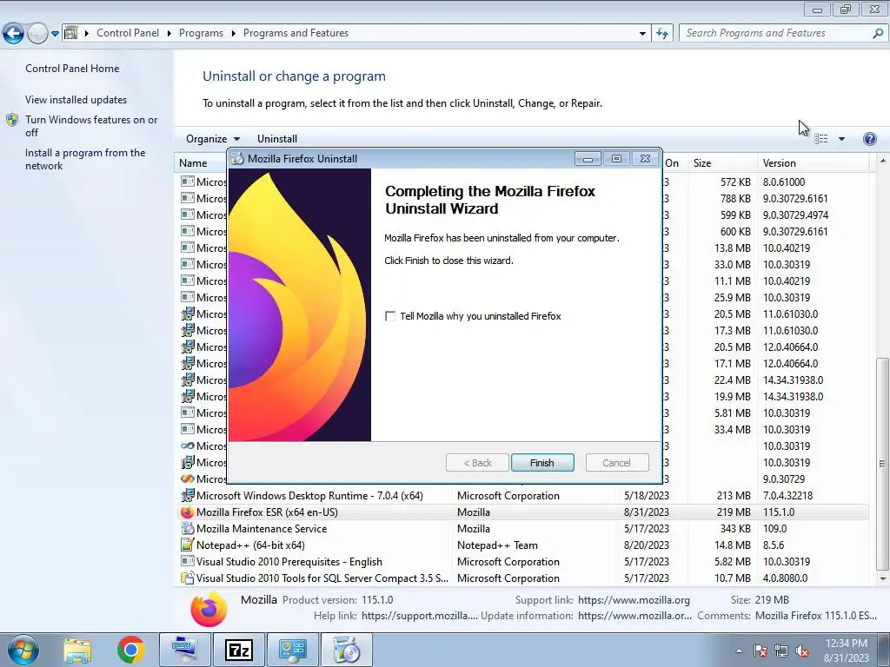Check Tell Mozilla why you uninstalled Firefox
Viewport: 890px width, 667px height.
390,316
